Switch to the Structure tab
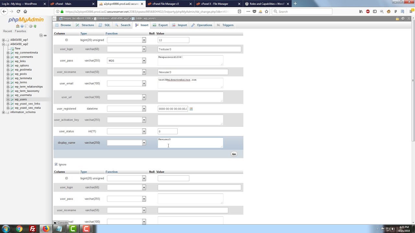415x233 pixels. tap(85, 25)
